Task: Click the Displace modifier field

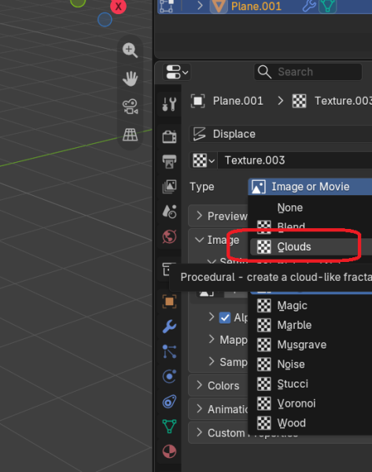Action: pyautogui.click(x=281, y=134)
